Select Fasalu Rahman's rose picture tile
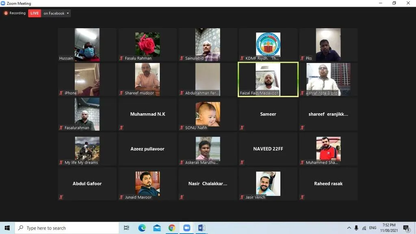 click(147, 45)
